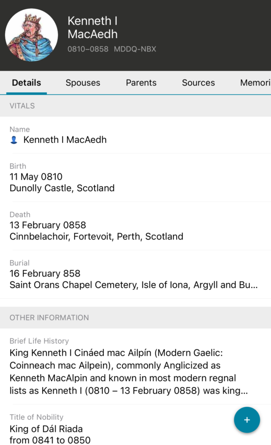
Task: Expand the Brief Life History text
Action: [x=129, y=372]
